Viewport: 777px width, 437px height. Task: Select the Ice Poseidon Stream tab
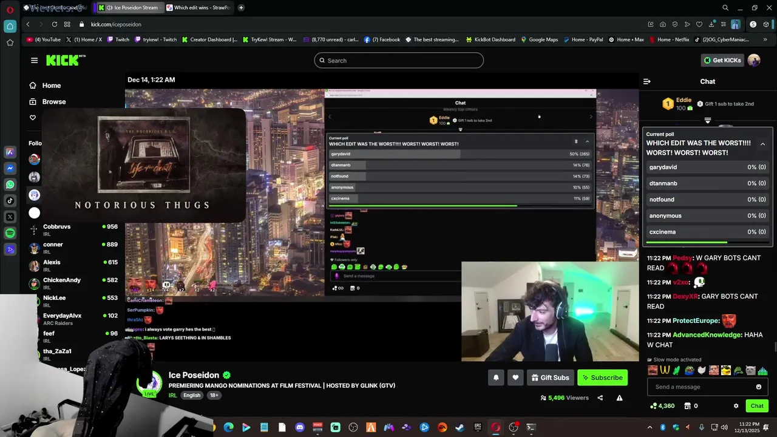point(129,8)
